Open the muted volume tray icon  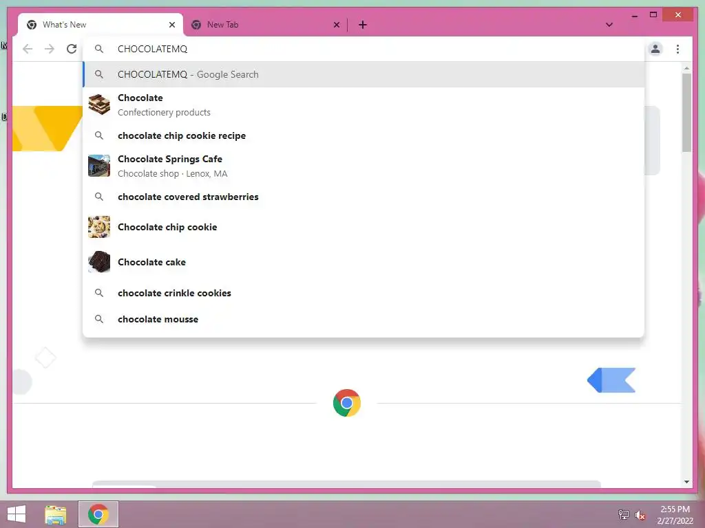click(640, 515)
